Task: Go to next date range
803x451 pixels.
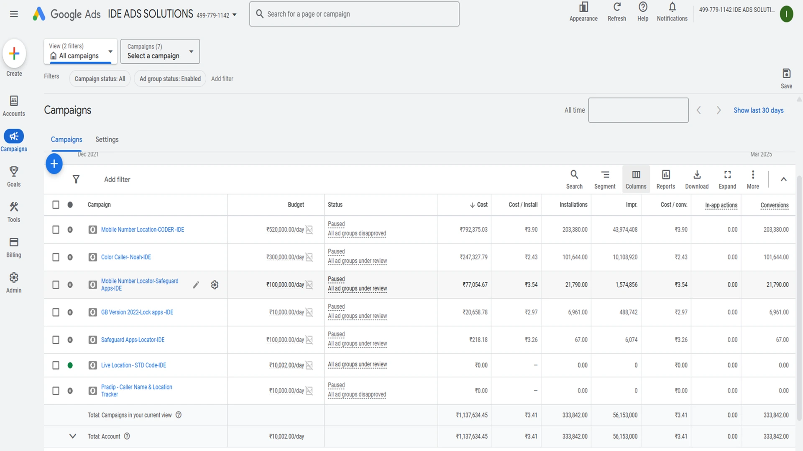Action: [719, 110]
